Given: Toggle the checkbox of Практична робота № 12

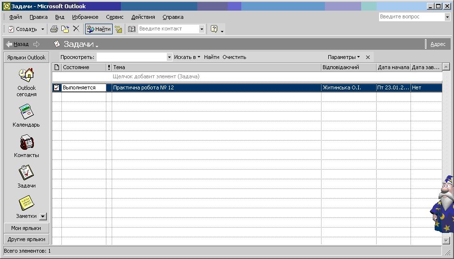Looking at the screenshot, I should [x=57, y=87].
